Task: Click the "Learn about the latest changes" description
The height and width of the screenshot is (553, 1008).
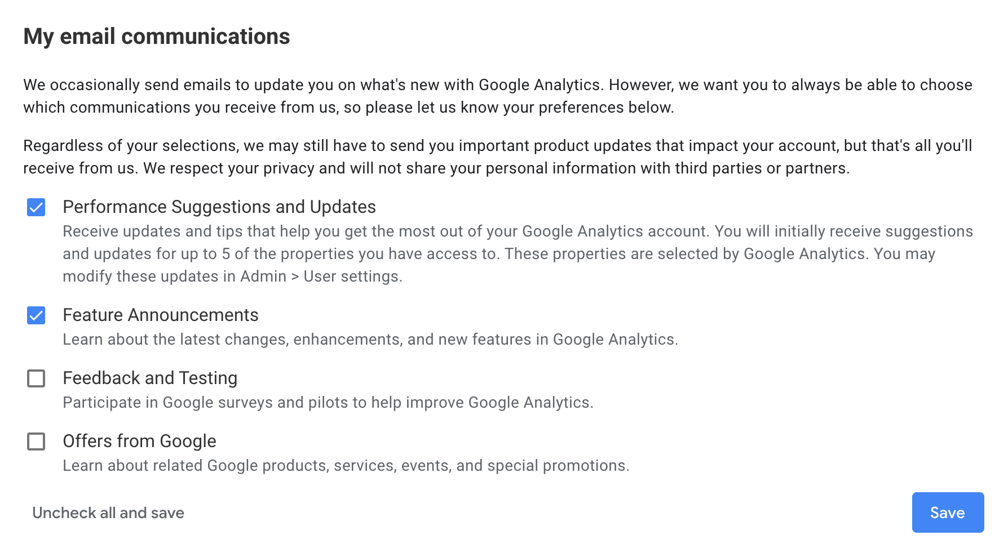Action: coord(370,340)
